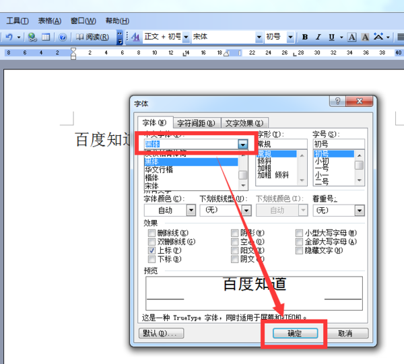Open the 着重号 dropdown
The height and width of the screenshot is (364, 404).
tap(360, 211)
